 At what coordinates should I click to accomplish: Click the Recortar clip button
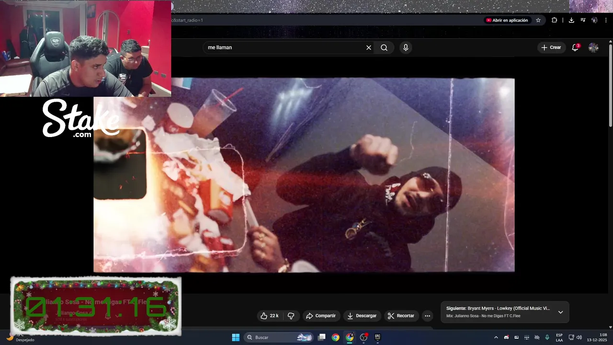tap(401, 316)
